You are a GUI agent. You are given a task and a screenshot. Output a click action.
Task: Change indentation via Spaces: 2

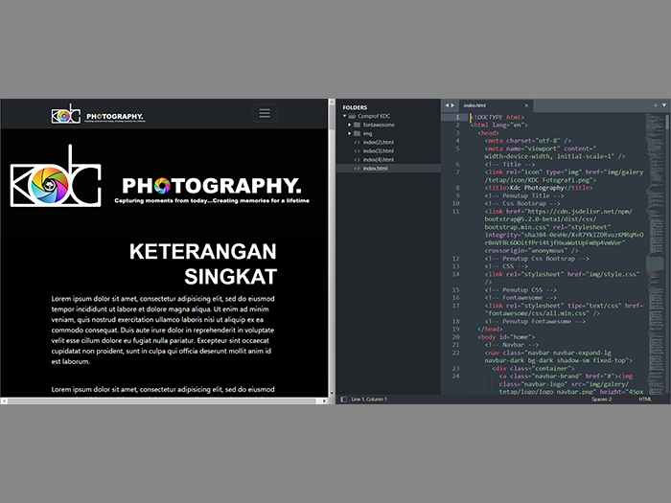tap(601, 399)
